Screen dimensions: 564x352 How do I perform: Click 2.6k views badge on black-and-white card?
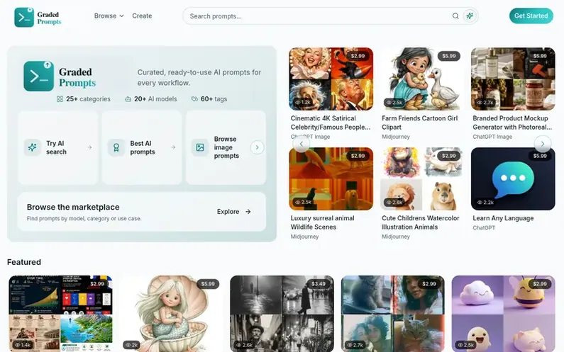point(245,345)
